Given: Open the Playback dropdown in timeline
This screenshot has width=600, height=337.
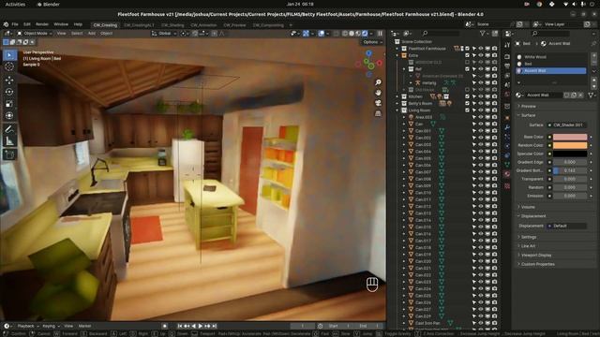Looking at the screenshot, I should click(28, 327).
